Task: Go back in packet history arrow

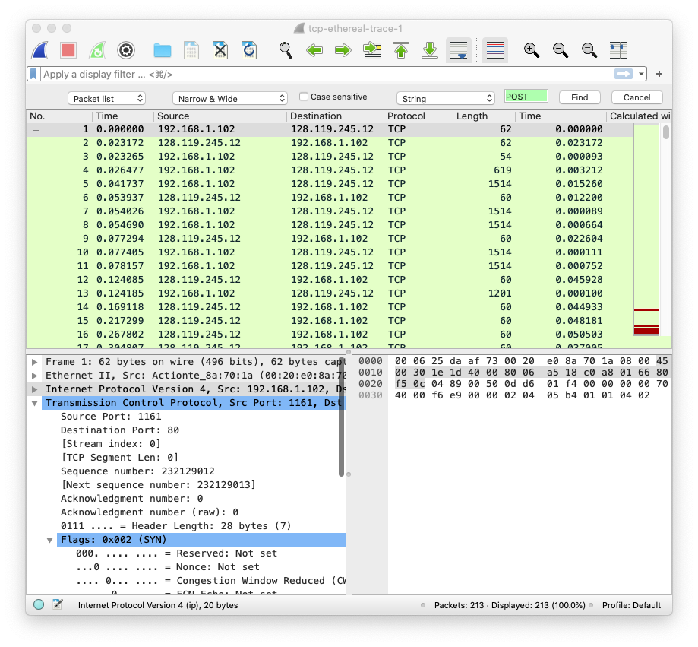Action: pyautogui.click(x=314, y=50)
